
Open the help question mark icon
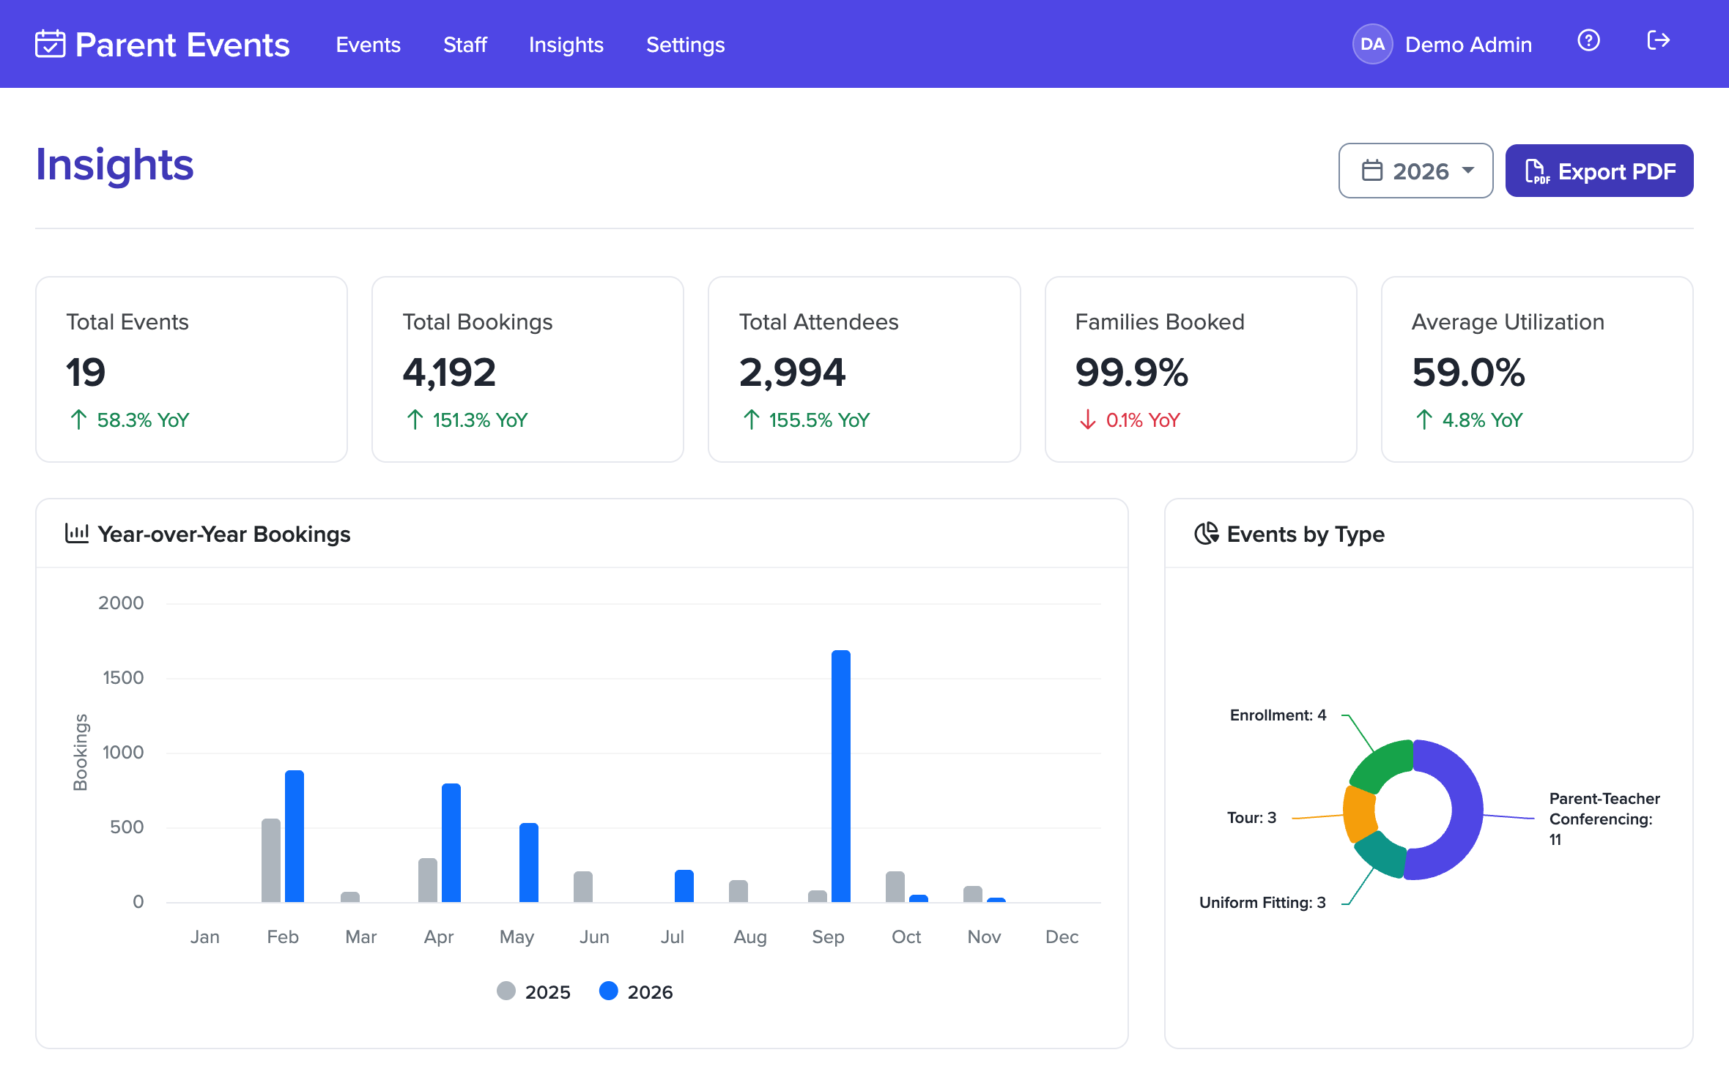[x=1588, y=40]
